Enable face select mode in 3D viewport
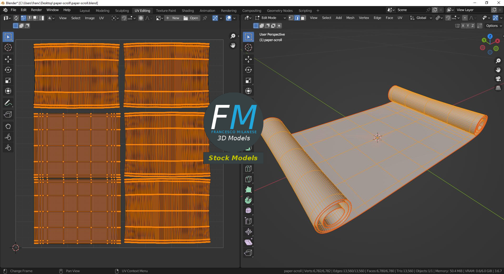504x274 pixels. (x=303, y=18)
